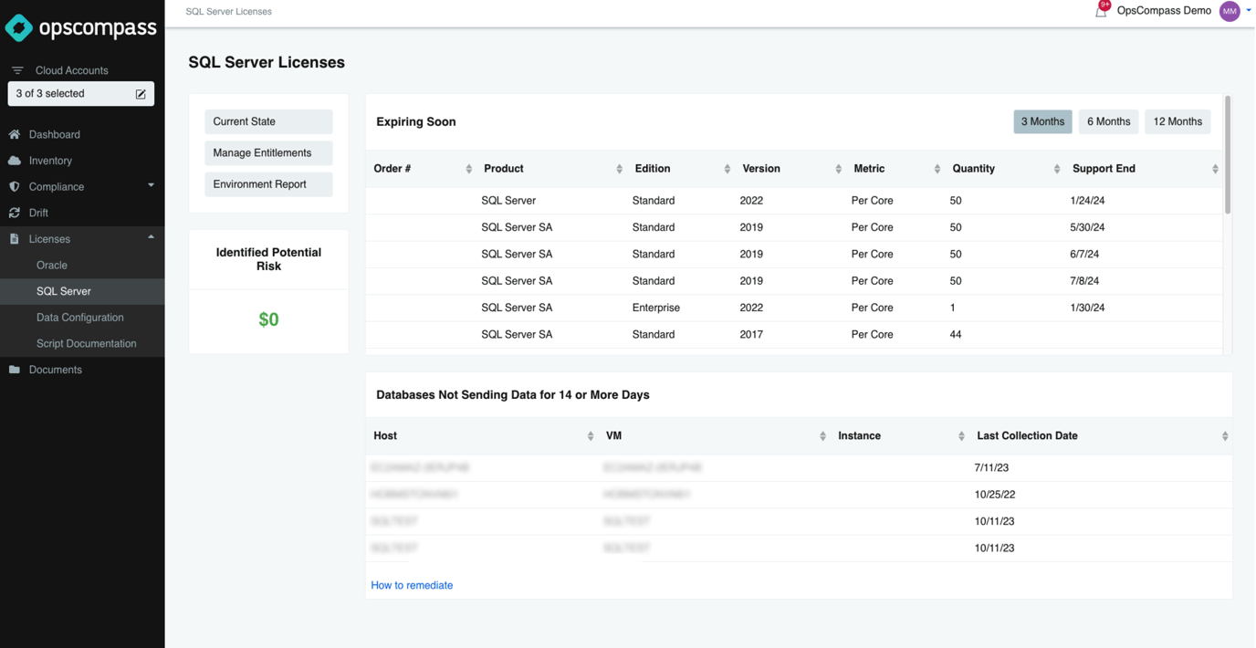Enable the 12 Months filter

pos(1177,120)
